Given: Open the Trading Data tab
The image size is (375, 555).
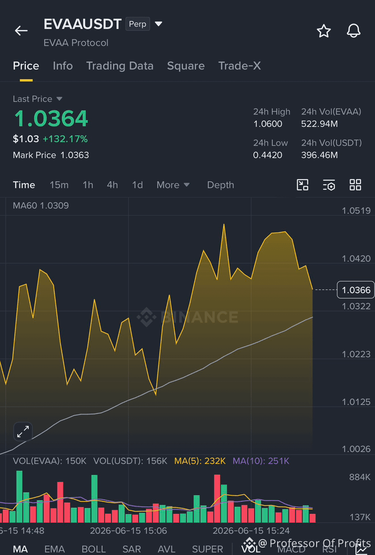Looking at the screenshot, I should click(x=120, y=66).
